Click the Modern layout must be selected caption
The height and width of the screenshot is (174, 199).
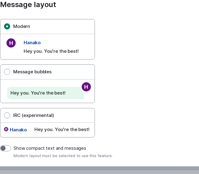(x=63, y=156)
